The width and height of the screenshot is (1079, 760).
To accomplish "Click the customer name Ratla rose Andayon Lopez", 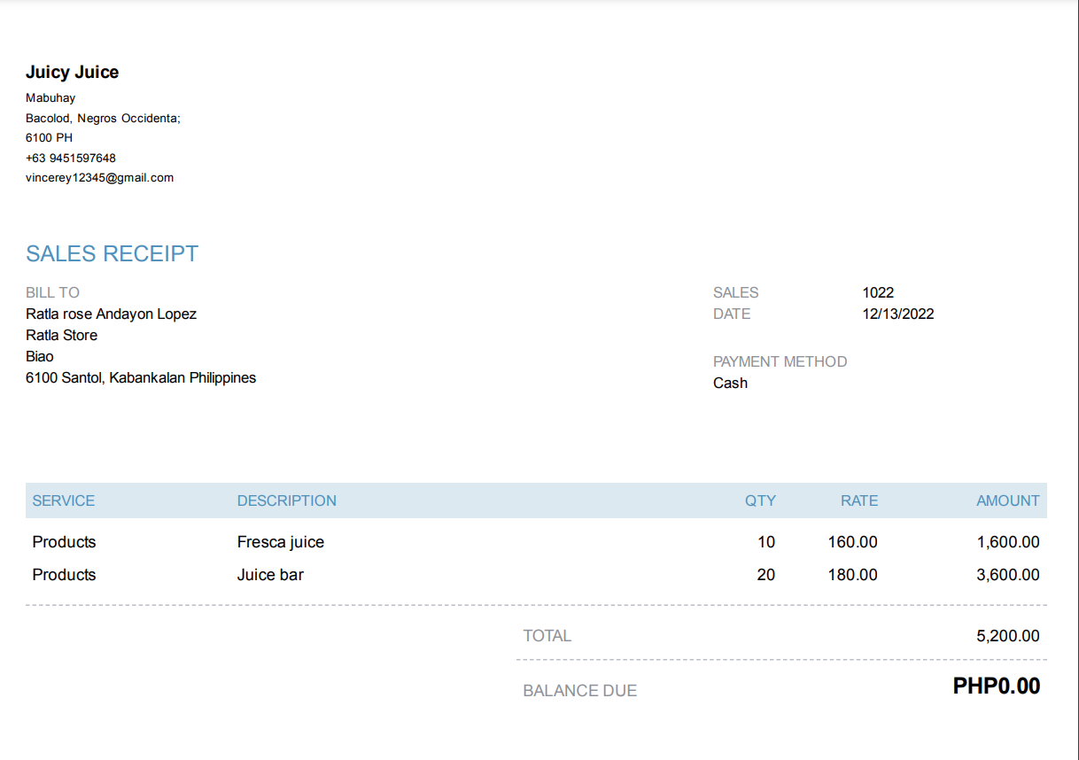I will (x=111, y=314).
